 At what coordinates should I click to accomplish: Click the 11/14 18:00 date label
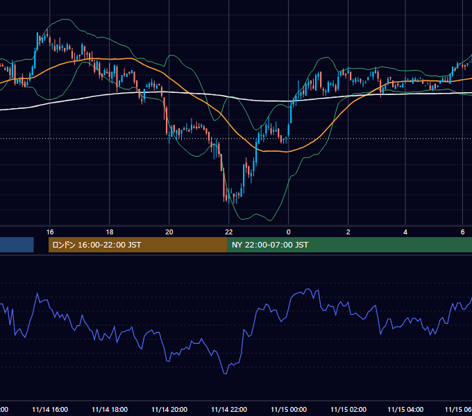click(x=110, y=409)
